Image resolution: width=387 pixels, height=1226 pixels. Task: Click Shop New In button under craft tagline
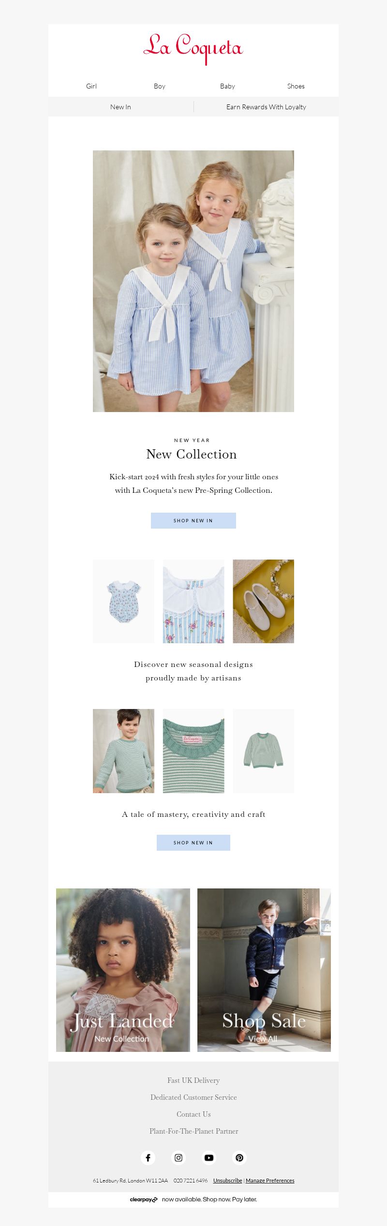pyautogui.click(x=193, y=842)
